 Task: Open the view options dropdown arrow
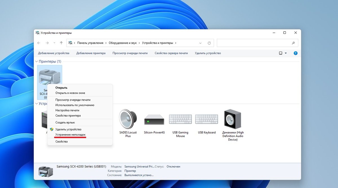coord(286,53)
